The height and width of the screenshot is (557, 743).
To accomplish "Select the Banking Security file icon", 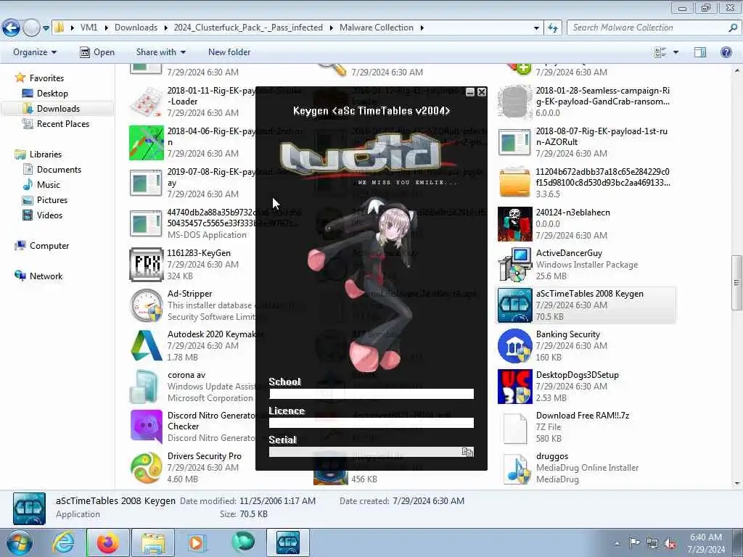I will [515, 346].
